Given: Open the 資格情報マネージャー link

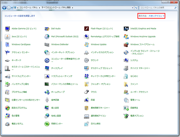Looking at the screenshot, I should click(x=100, y=108).
